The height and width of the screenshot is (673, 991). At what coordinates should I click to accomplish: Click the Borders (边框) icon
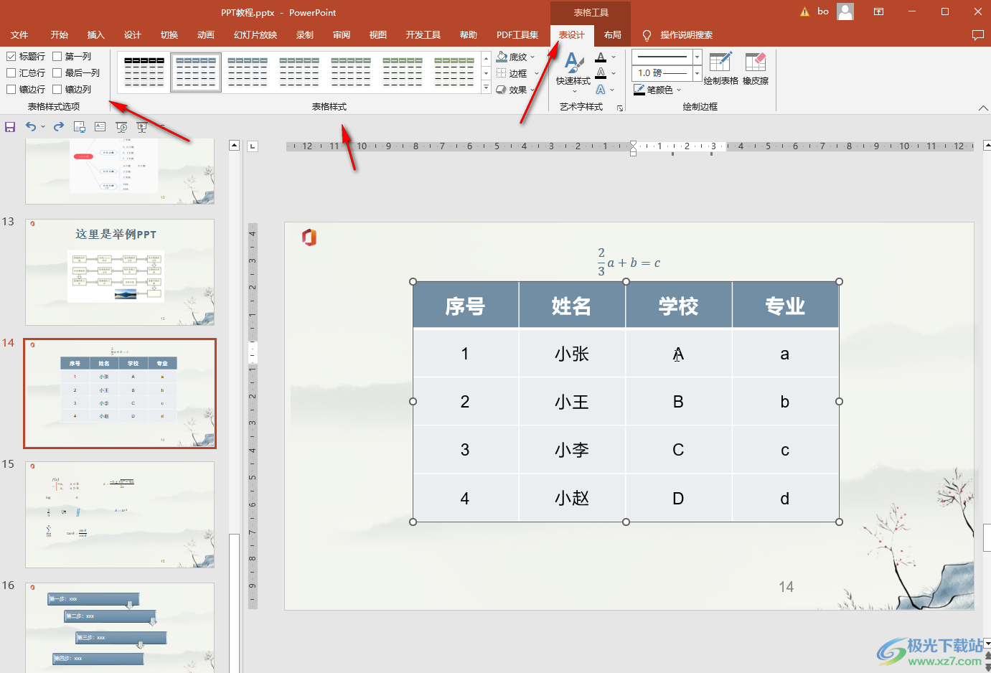pos(502,73)
